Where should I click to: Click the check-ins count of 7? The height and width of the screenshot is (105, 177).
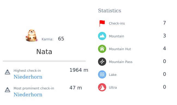[x=164, y=23]
